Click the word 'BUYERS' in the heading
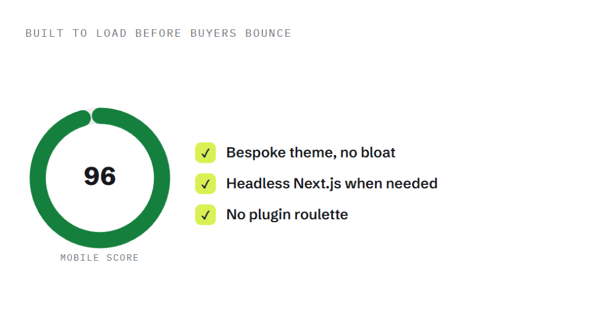 click(x=213, y=33)
